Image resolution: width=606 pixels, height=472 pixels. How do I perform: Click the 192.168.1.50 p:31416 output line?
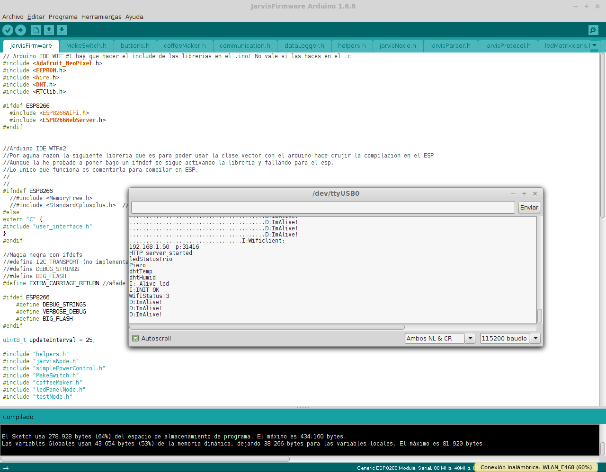[164, 247]
